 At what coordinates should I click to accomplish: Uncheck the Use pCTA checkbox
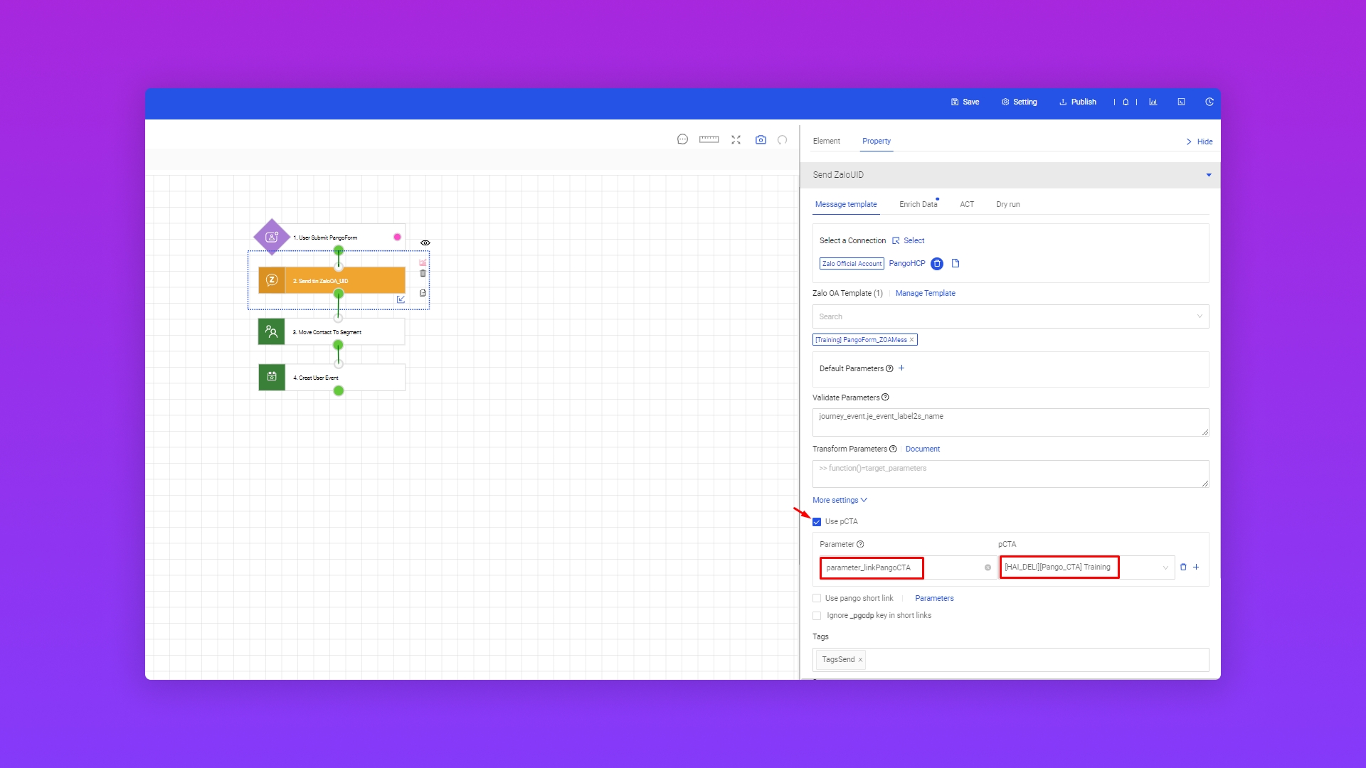[x=817, y=522]
